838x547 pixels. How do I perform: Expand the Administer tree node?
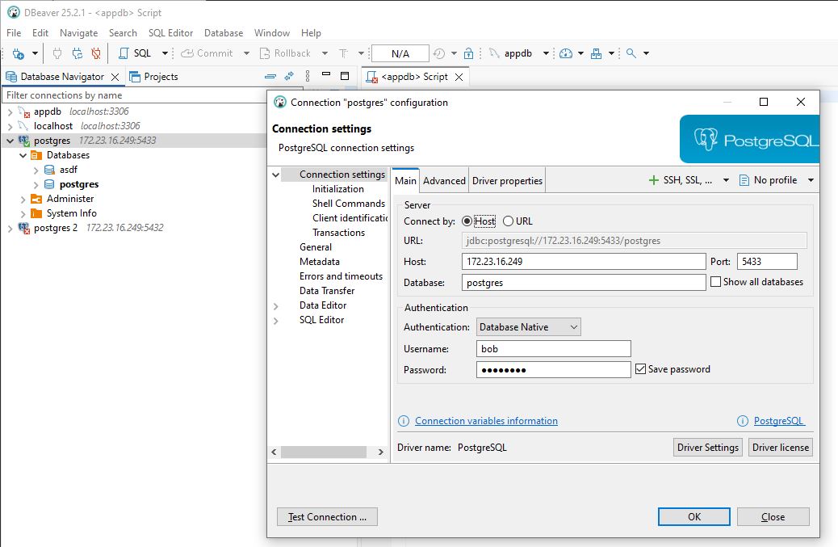pyautogui.click(x=23, y=199)
